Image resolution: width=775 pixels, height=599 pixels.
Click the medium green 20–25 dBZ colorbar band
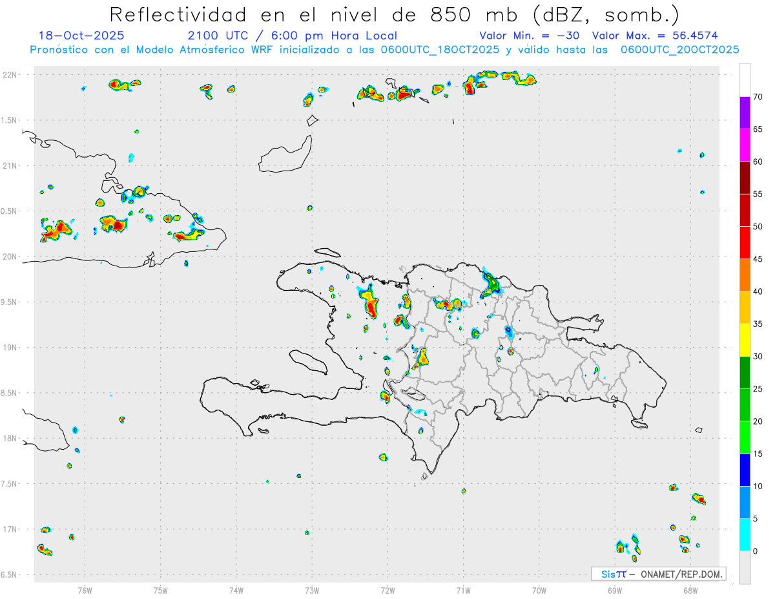tap(745, 405)
